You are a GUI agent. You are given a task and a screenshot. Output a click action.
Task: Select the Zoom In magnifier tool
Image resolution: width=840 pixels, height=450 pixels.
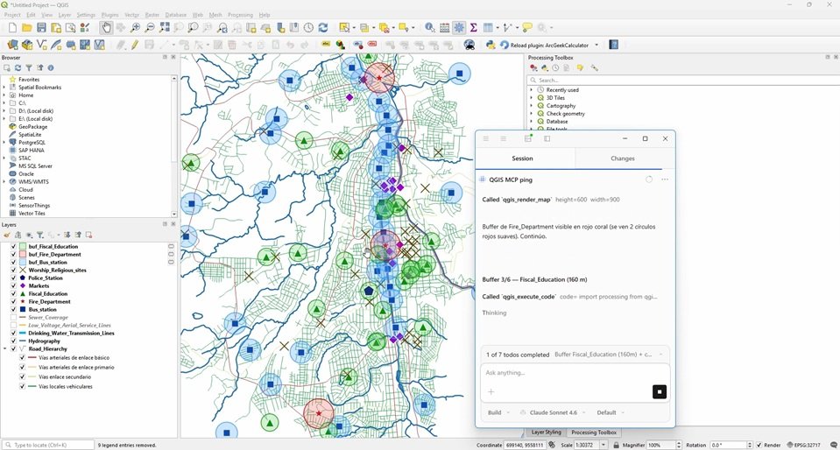tap(135, 27)
